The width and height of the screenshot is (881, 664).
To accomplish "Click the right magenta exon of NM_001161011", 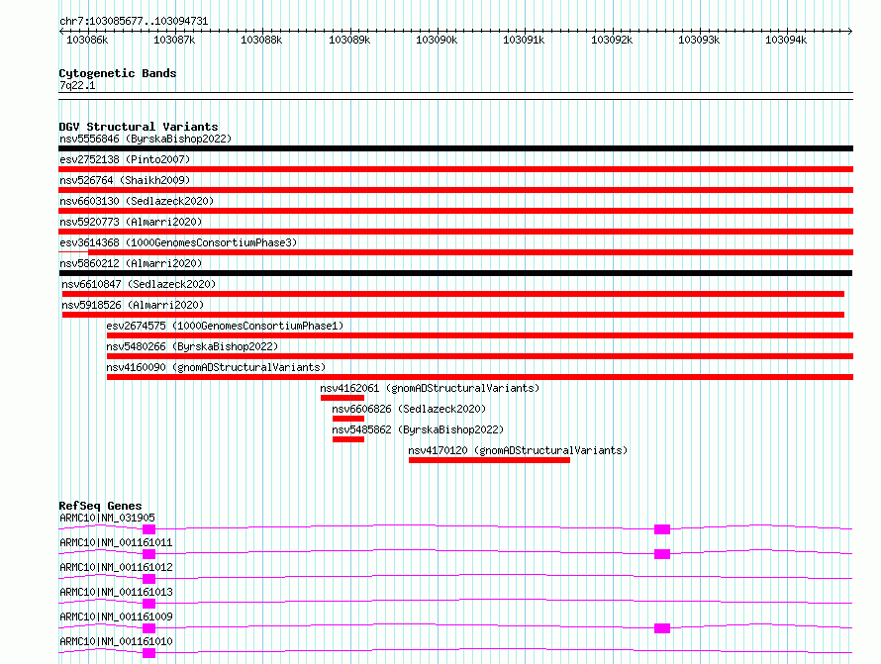I will [x=662, y=554].
